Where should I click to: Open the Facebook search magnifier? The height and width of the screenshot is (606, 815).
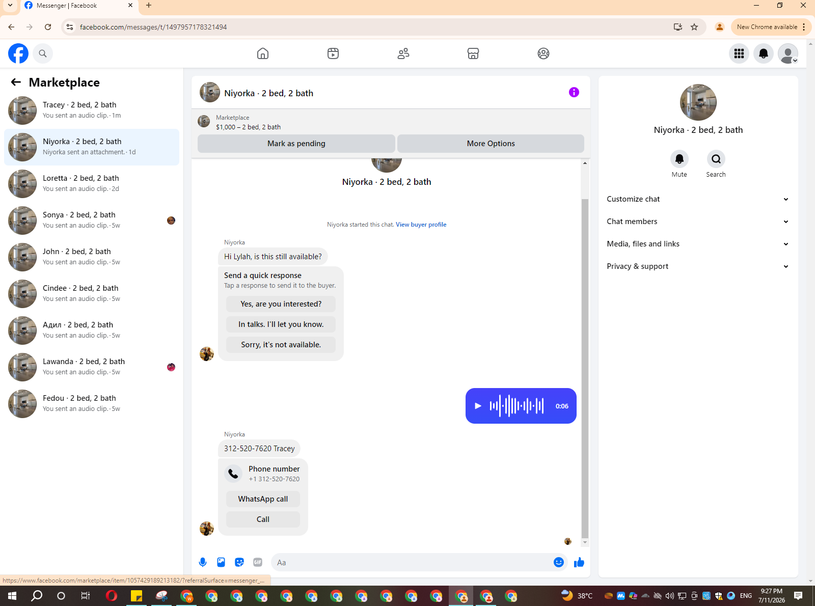coord(43,53)
